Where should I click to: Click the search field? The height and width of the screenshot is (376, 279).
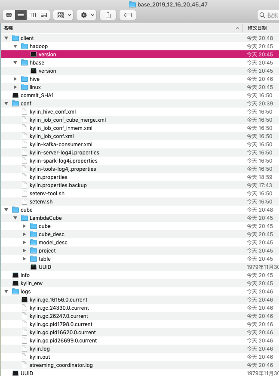268,15
